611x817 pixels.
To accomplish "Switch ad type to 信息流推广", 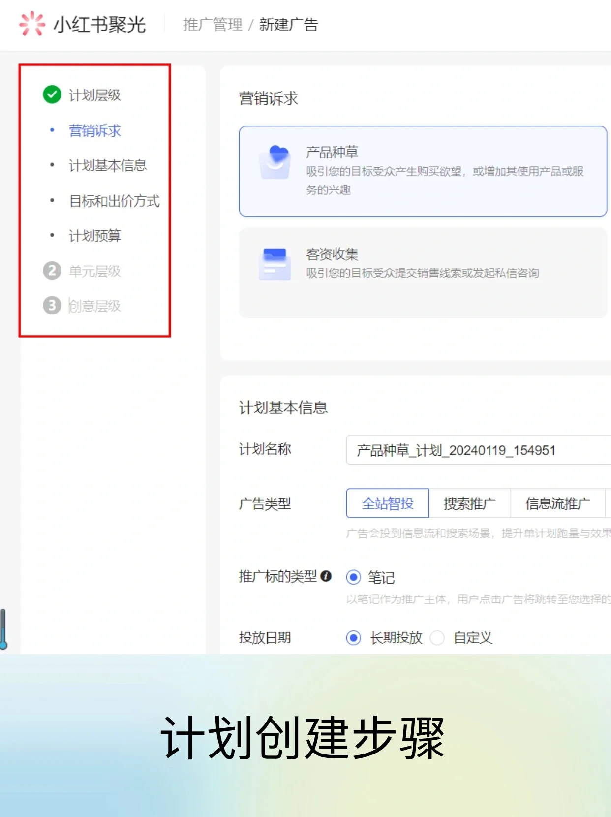I will [557, 503].
